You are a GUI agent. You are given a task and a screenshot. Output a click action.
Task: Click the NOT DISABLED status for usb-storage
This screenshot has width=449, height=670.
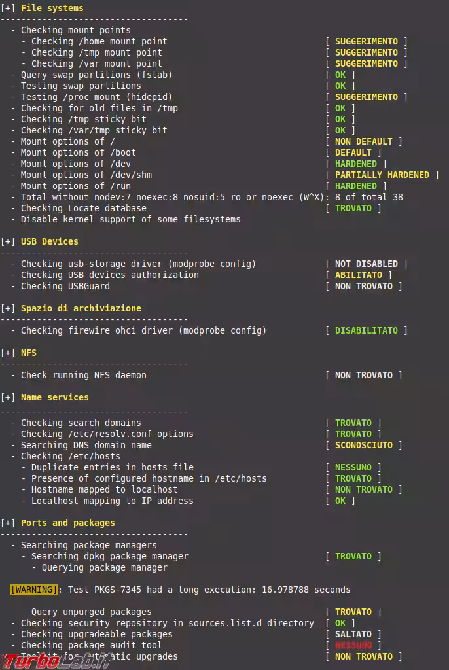pyautogui.click(x=367, y=264)
